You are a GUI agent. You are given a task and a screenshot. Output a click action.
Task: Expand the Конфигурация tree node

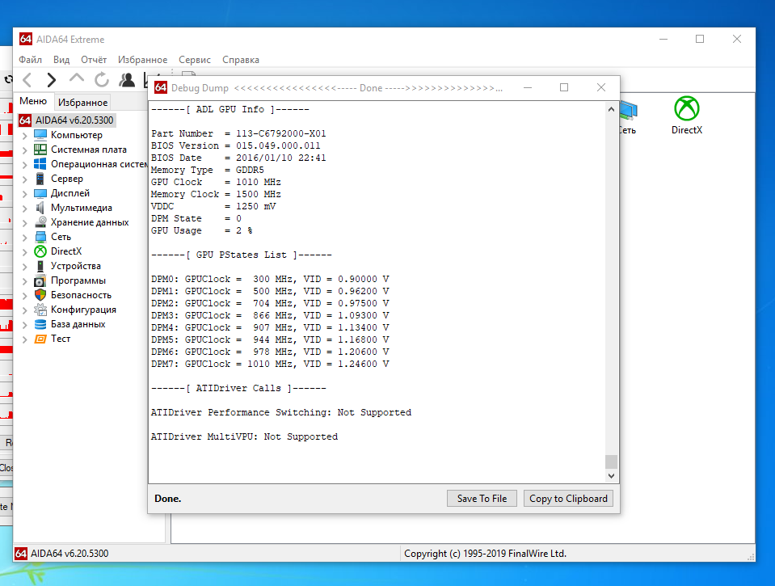[25, 310]
